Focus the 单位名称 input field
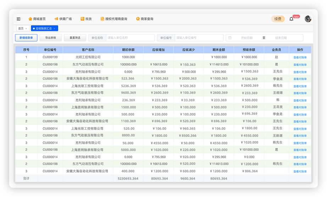 pos(131,38)
